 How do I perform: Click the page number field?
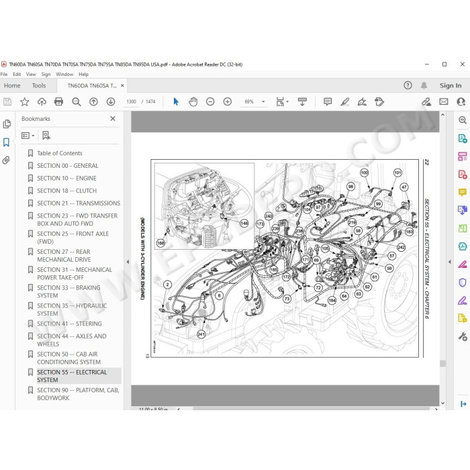click(132, 101)
